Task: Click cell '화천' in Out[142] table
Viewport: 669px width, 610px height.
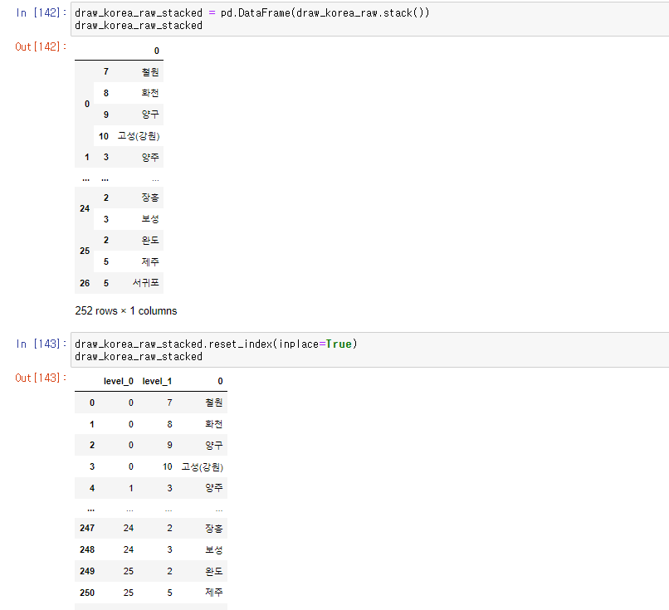Action: 150,93
